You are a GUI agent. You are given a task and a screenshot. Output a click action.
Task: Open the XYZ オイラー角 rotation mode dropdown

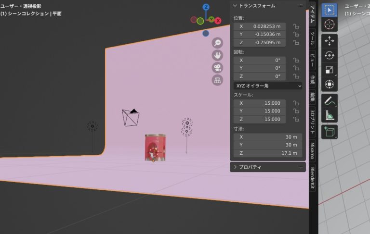268,86
